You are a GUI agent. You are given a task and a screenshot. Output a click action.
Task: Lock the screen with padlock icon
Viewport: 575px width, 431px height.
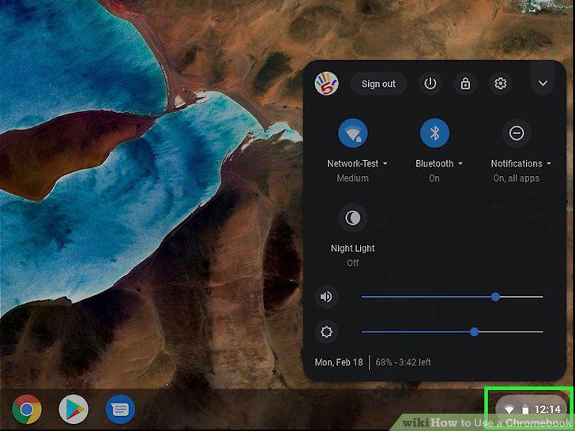click(x=465, y=84)
